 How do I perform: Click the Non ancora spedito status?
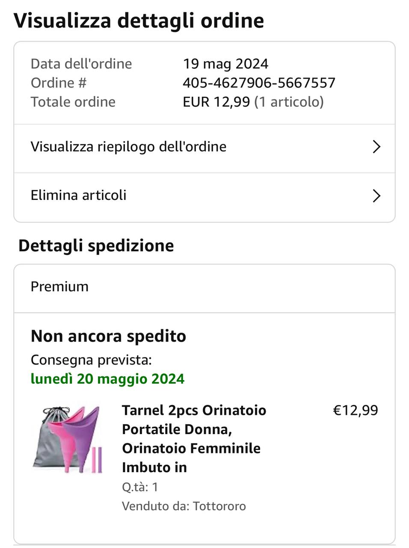pos(108,336)
